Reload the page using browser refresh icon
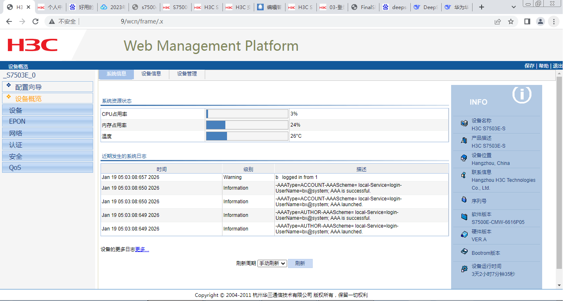Viewport: 564px width, 301px height. pyautogui.click(x=35, y=21)
